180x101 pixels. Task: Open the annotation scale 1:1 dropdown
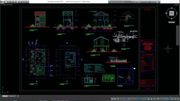[x=154, y=99]
